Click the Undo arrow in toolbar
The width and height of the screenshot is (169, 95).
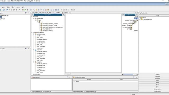(7, 10)
